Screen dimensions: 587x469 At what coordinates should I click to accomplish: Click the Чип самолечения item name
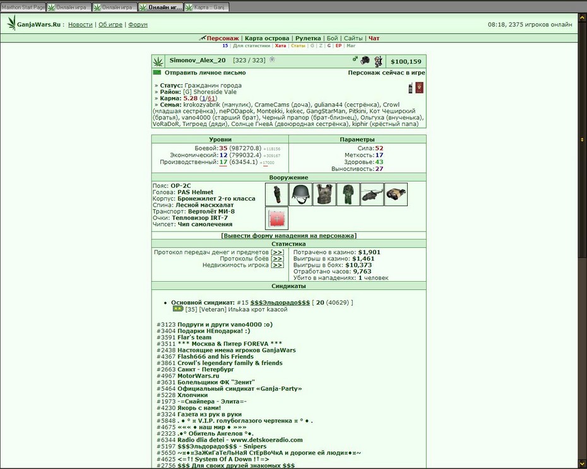click(x=205, y=224)
